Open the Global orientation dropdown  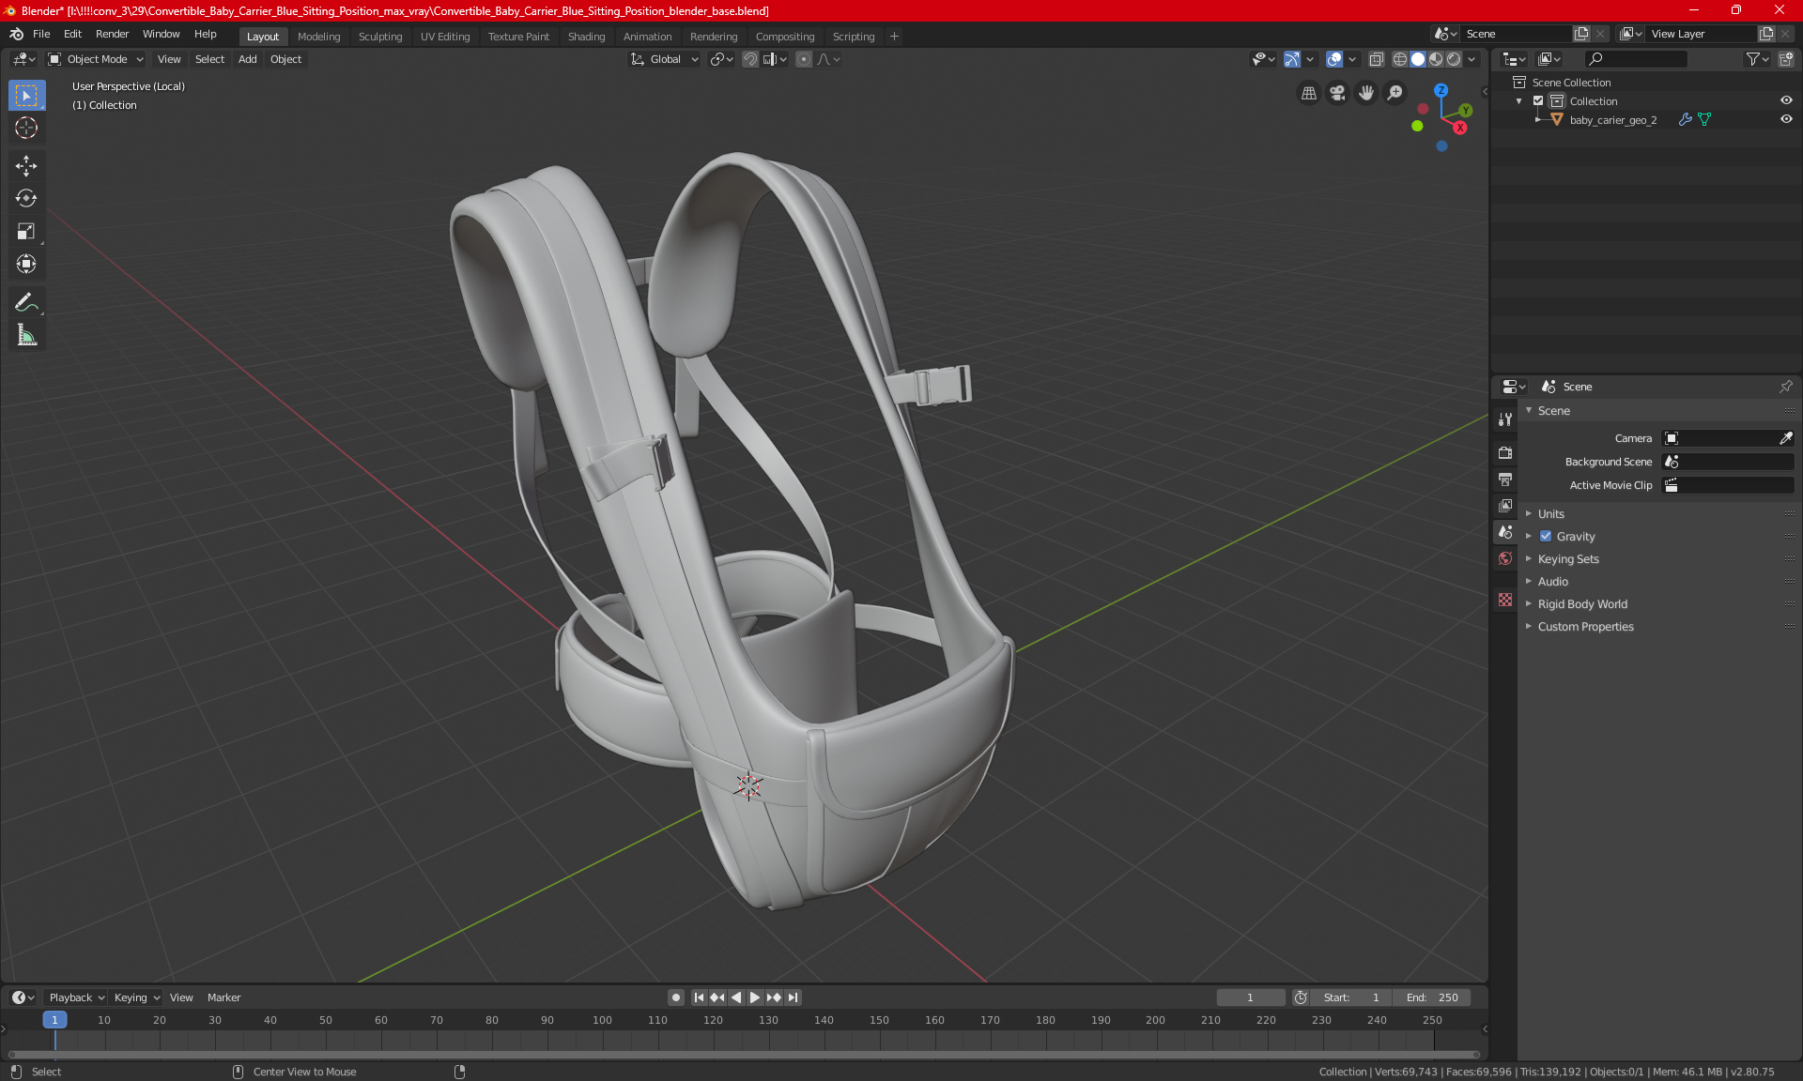click(665, 59)
